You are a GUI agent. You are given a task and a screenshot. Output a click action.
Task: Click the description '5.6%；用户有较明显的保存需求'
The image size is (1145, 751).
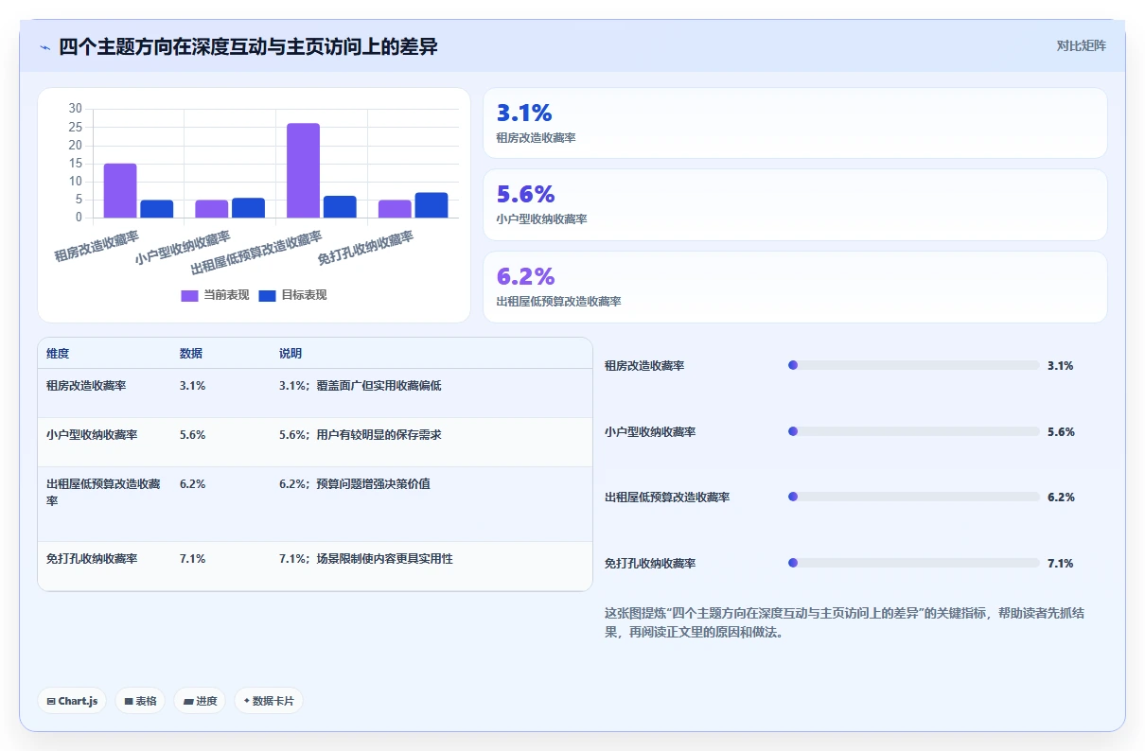pyautogui.click(x=361, y=435)
